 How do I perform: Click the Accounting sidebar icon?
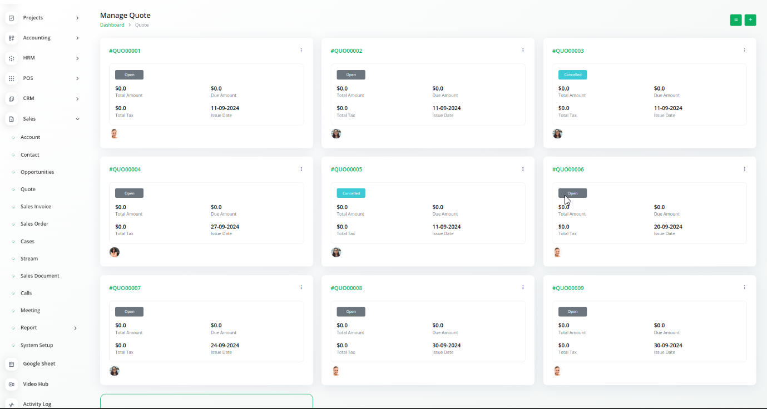pyautogui.click(x=11, y=38)
